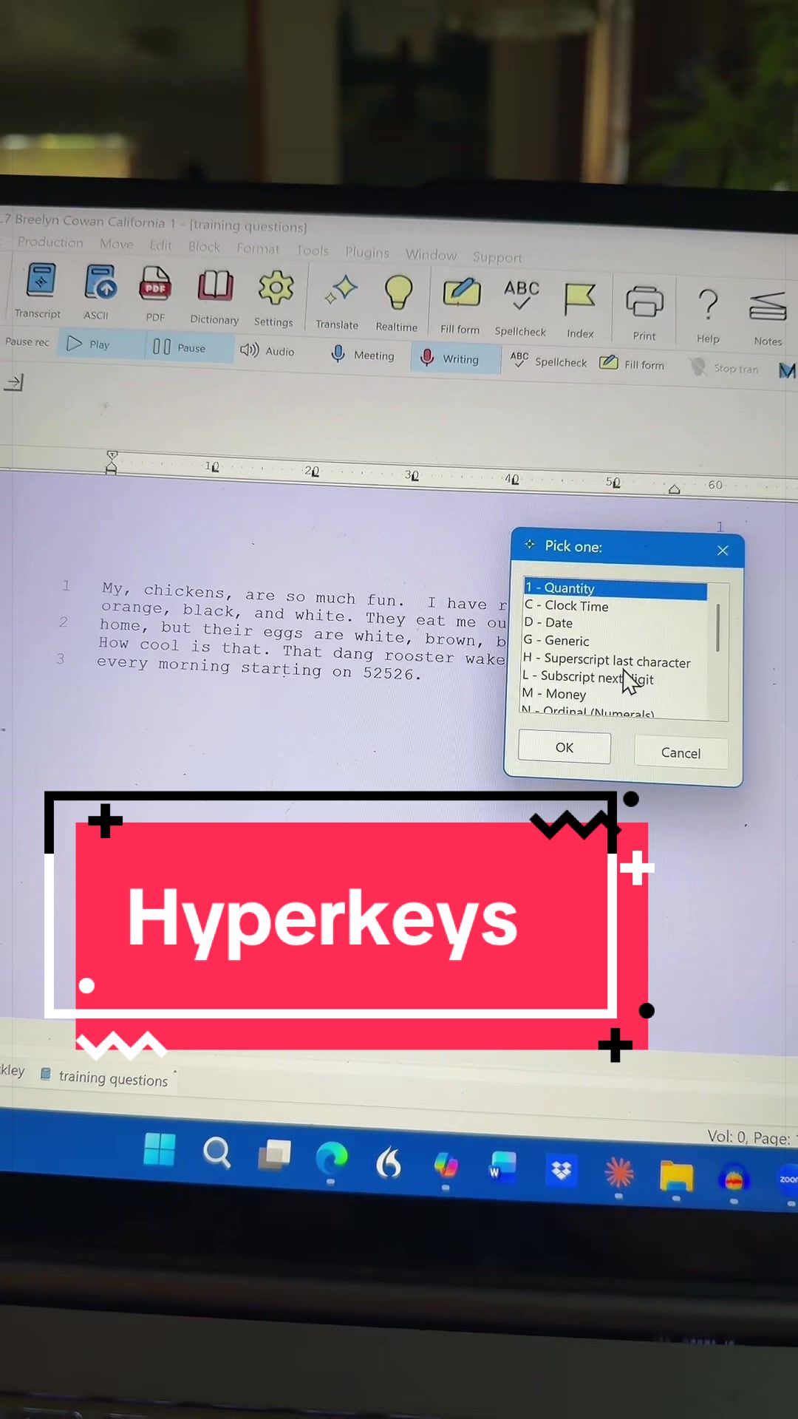The height and width of the screenshot is (1419, 798).
Task: Open the Format menu
Action: click(258, 248)
